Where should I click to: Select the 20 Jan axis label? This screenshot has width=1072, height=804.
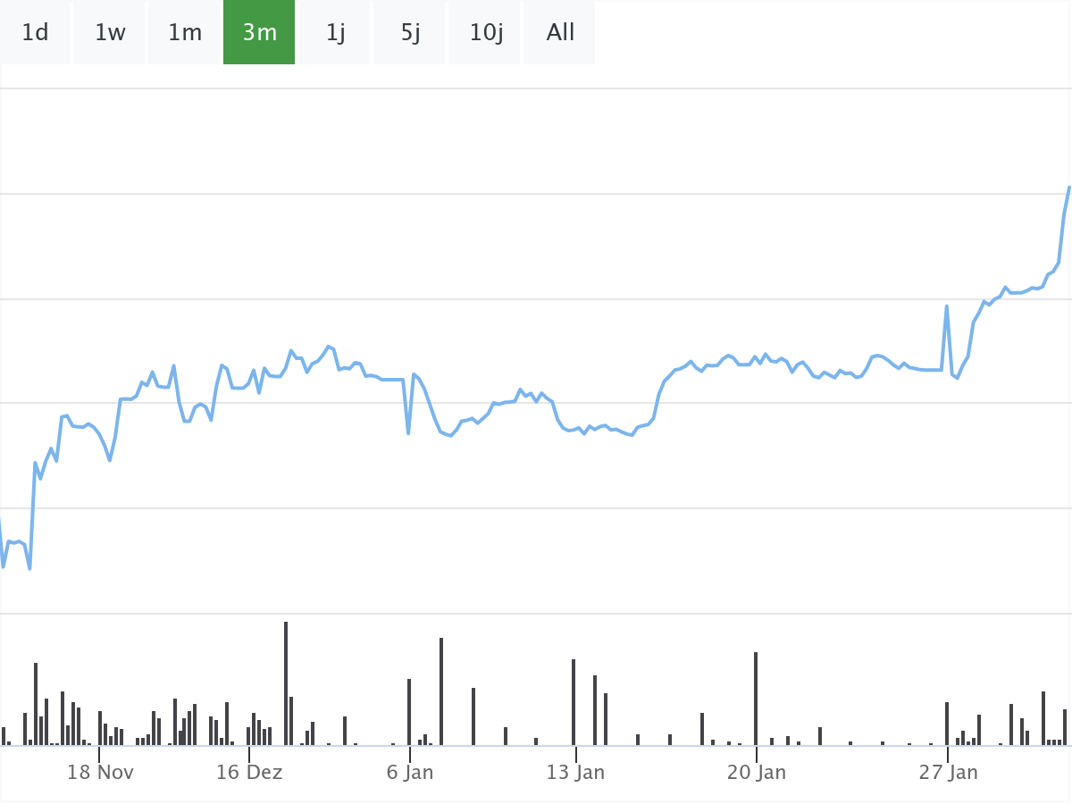click(757, 772)
